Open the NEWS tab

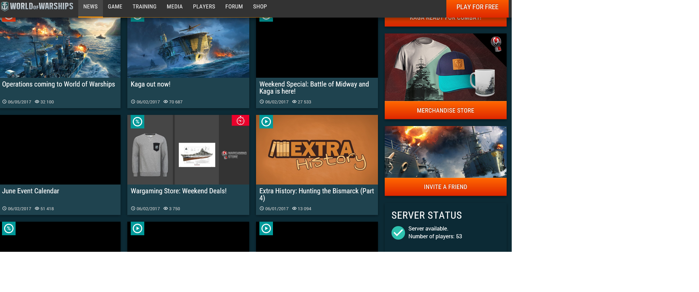tap(90, 7)
